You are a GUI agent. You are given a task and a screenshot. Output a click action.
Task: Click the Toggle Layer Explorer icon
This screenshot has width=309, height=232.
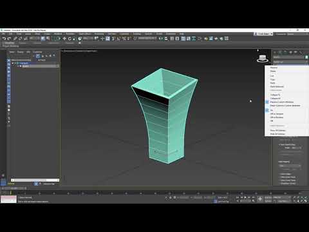pos(177,39)
